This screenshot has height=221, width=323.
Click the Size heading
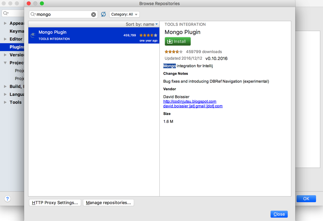click(167, 114)
